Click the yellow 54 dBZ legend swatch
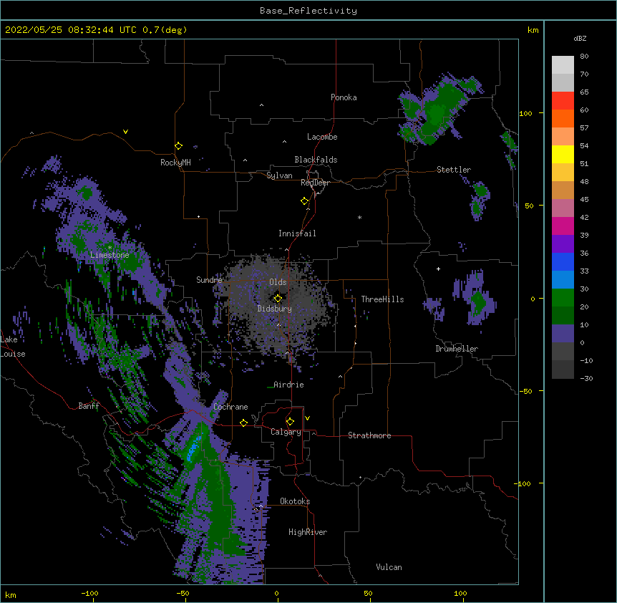The height and width of the screenshot is (603, 617). click(x=563, y=154)
